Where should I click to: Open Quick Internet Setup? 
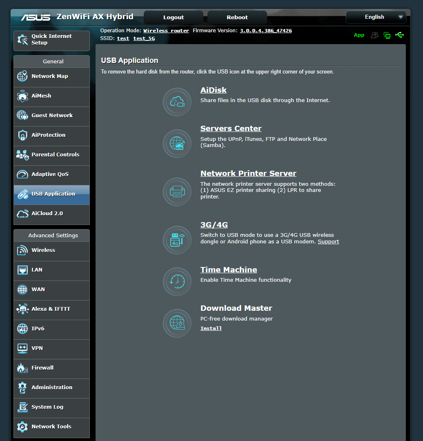(x=51, y=40)
